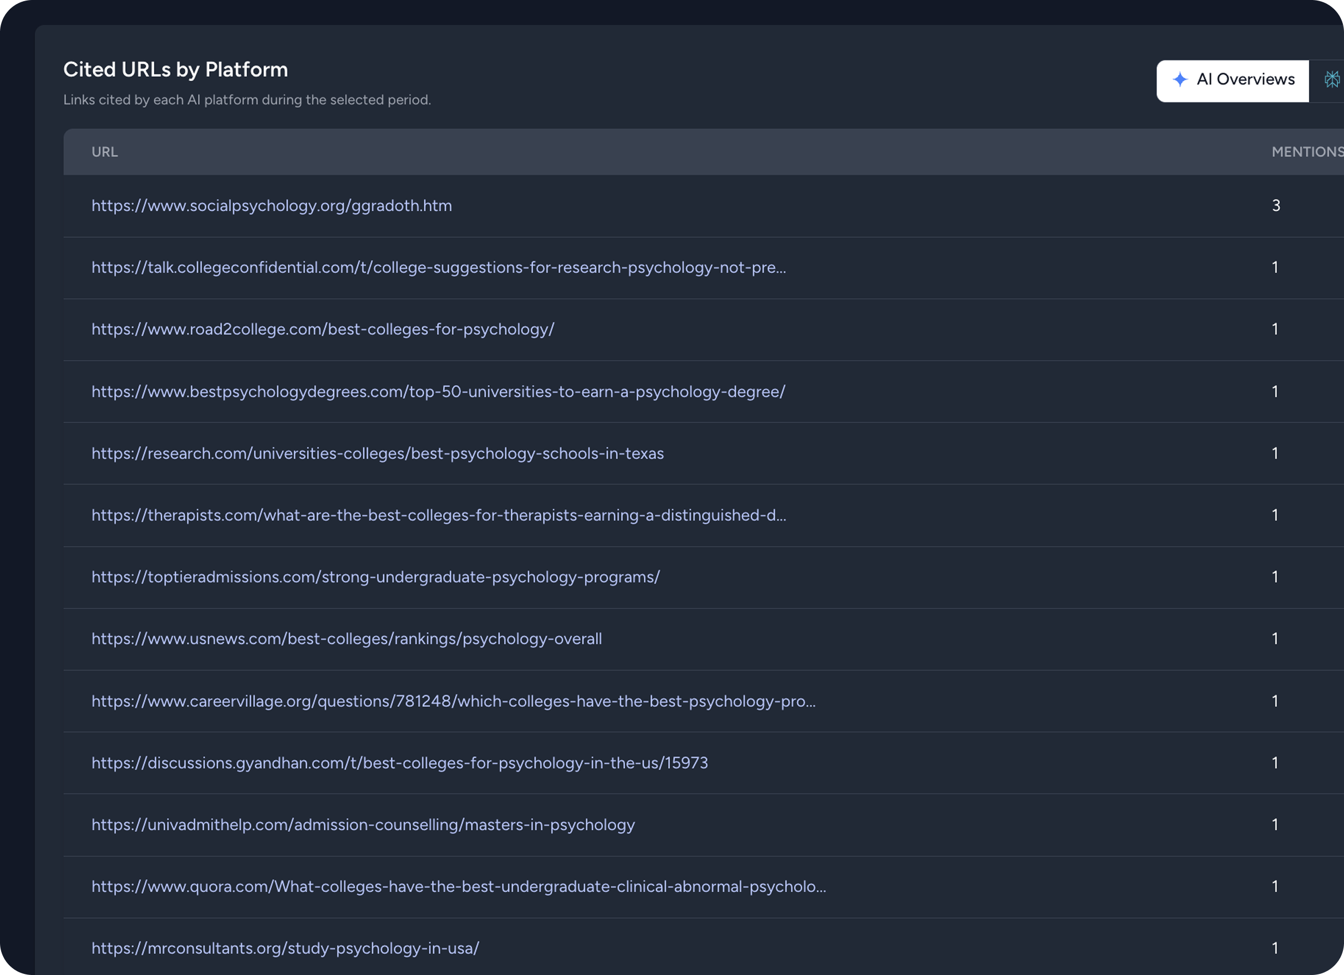The width and height of the screenshot is (1344, 975).
Task: Open the socialpsychology.org ggradoth.htm link
Action: (x=272, y=205)
